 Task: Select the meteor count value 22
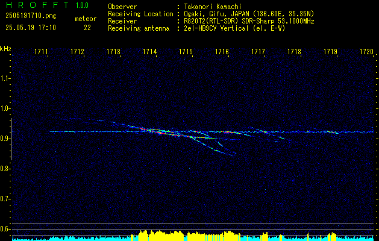pos(87,28)
